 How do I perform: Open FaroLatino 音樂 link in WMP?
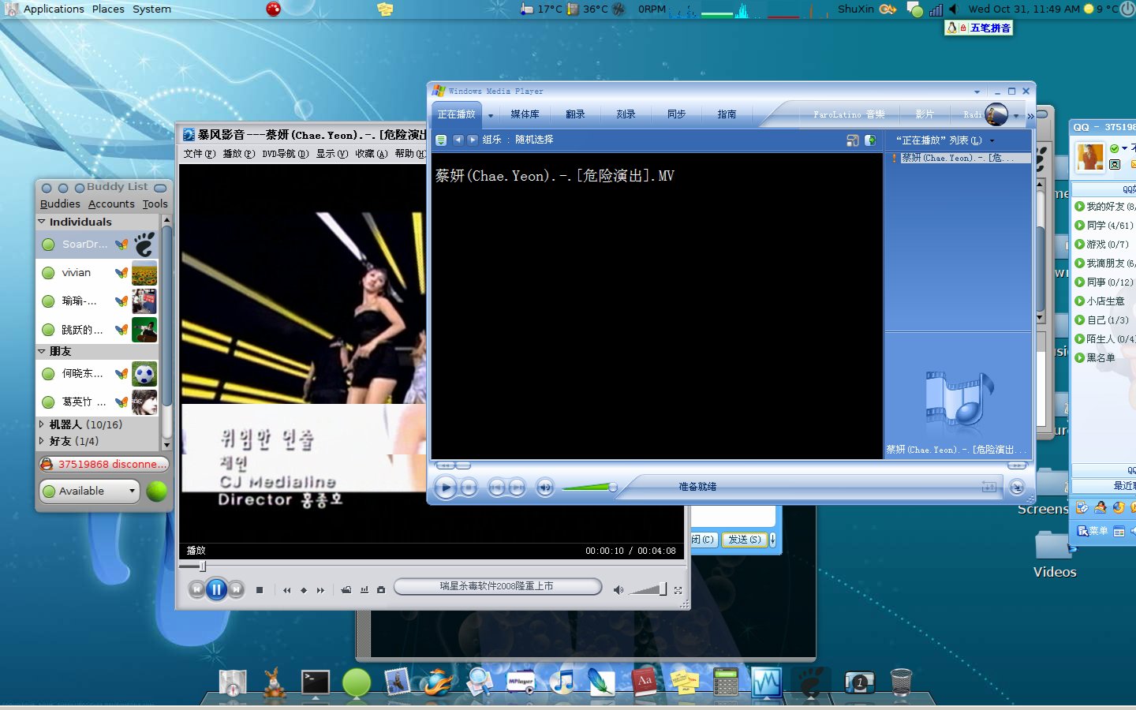click(x=849, y=114)
